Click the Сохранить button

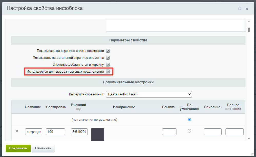(x=18, y=148)
